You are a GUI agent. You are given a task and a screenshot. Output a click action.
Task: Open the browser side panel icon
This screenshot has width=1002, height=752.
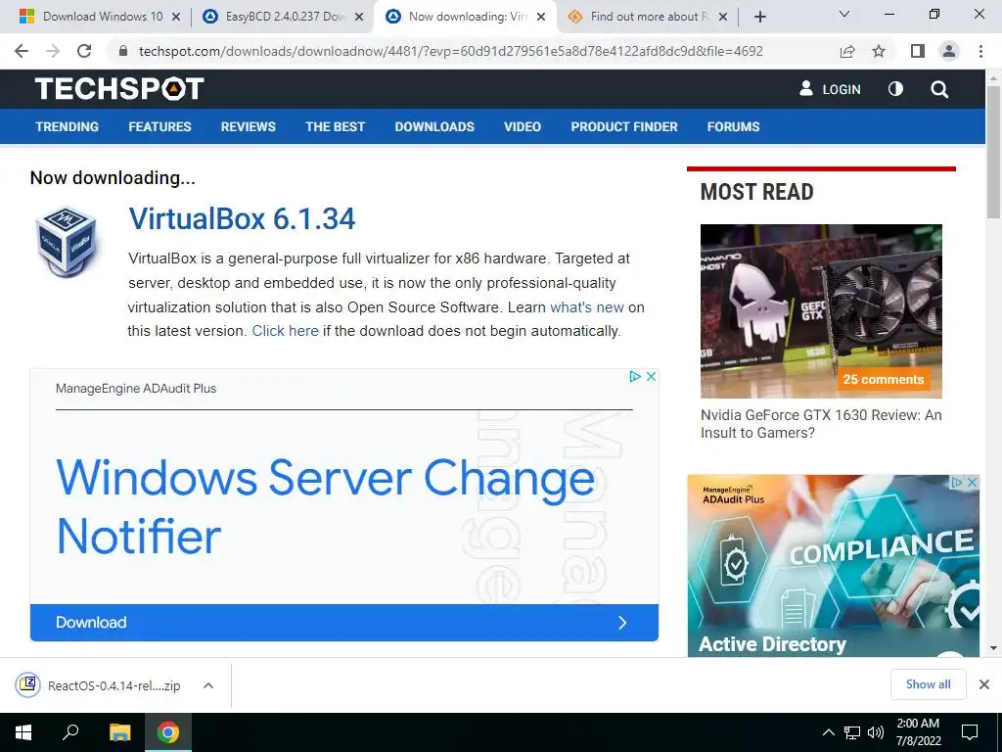point(918,51)
